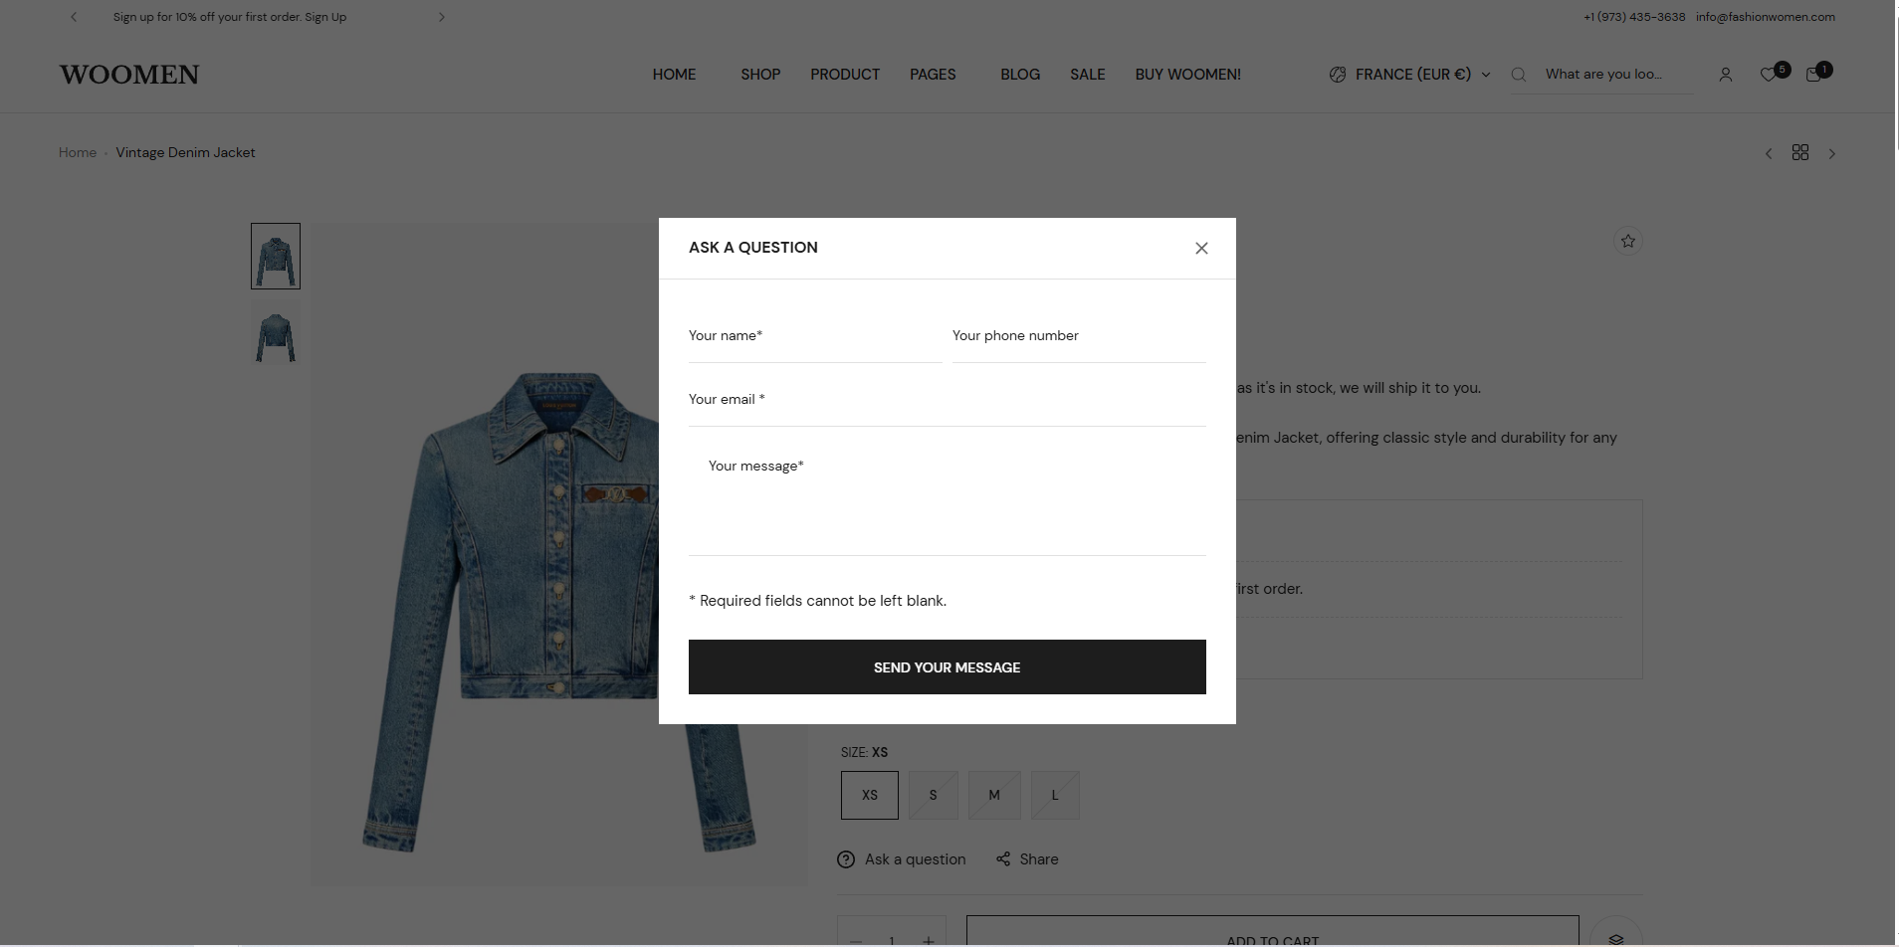The image size is (1899, 947).
Task: Click the star icon beside product title
Action: tap(1627, 241)
